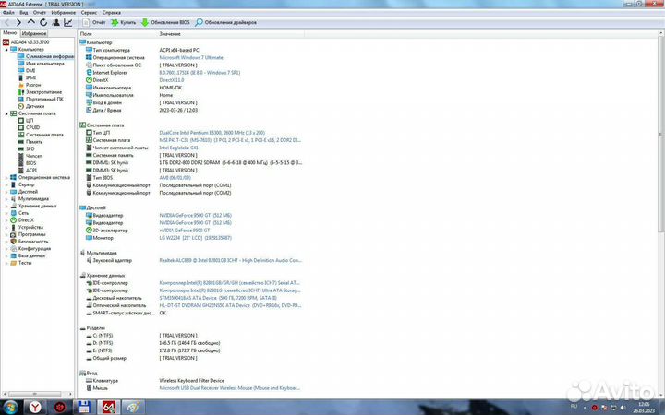Image resolution: width=665 pixels, height=415 pixels.
Task: Open the Отчёт menu in menu bar
Action: point(40,13)
